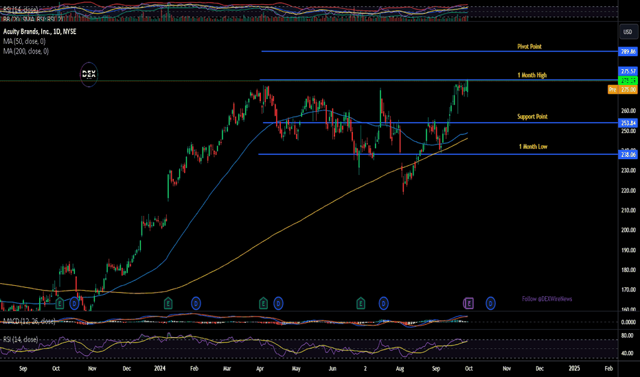The width and height of the screenshot is (640, 377).
Task: Open the USD currency selector
Action: (x=628, y=32)
